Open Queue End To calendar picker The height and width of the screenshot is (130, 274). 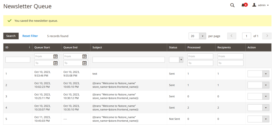85,63
